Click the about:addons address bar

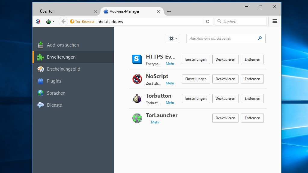(150, 22)
